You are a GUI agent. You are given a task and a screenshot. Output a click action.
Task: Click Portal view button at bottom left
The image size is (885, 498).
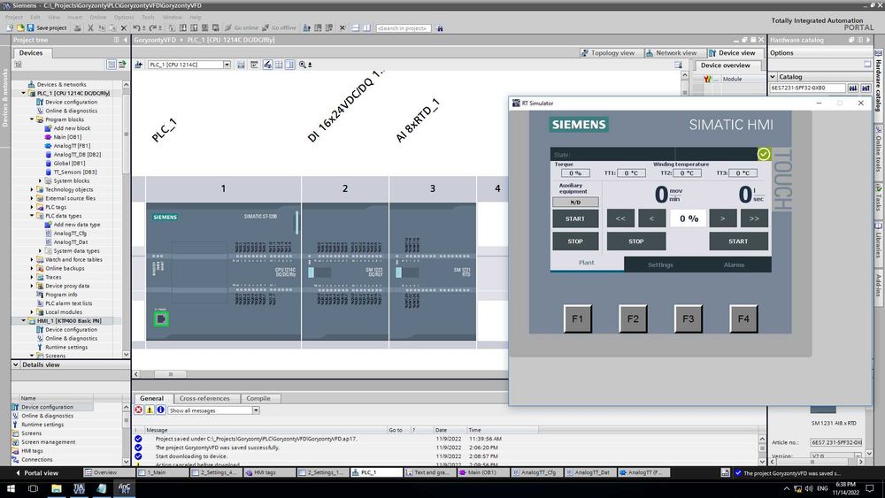click(x=36, y=472)
